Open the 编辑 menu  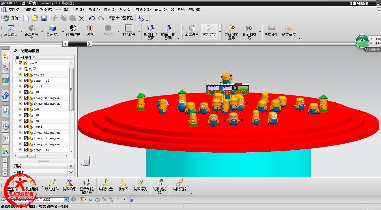click(x=30, y=10)
